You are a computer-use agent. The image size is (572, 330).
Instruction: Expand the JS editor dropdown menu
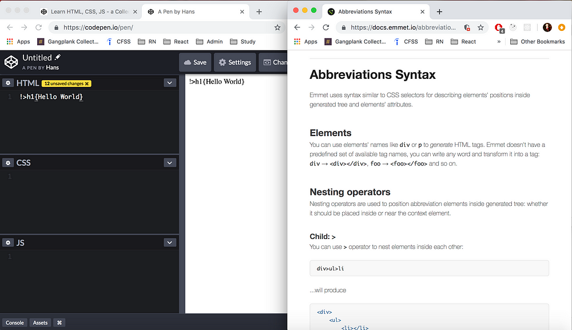[x=170, y=242]
